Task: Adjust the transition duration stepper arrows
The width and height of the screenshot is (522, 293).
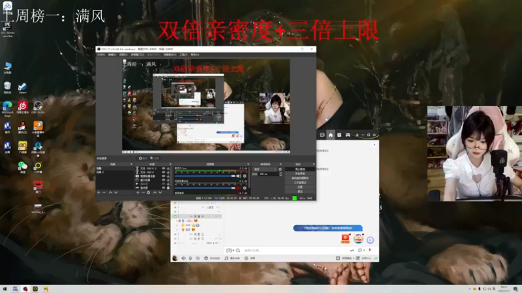Action: click(x=281, y=174)
